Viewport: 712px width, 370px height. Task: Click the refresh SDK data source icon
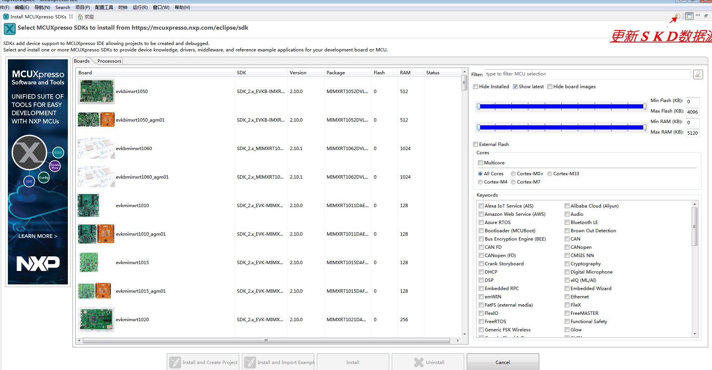pyautogui.click(x=677, y=16)
